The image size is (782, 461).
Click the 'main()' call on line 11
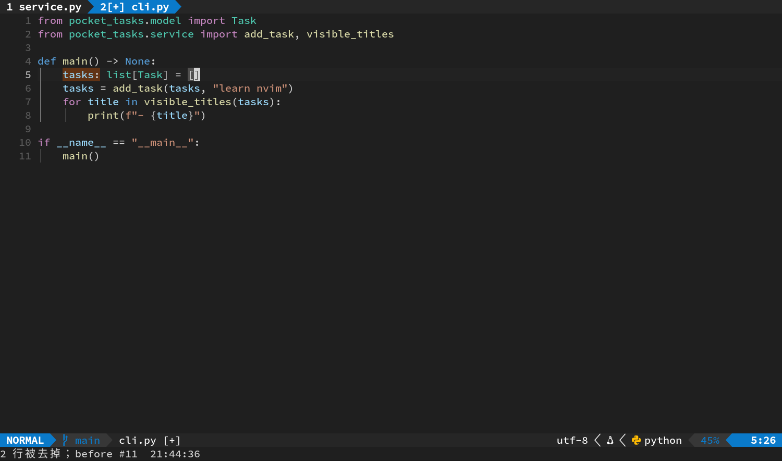click(x=81, y=156)
